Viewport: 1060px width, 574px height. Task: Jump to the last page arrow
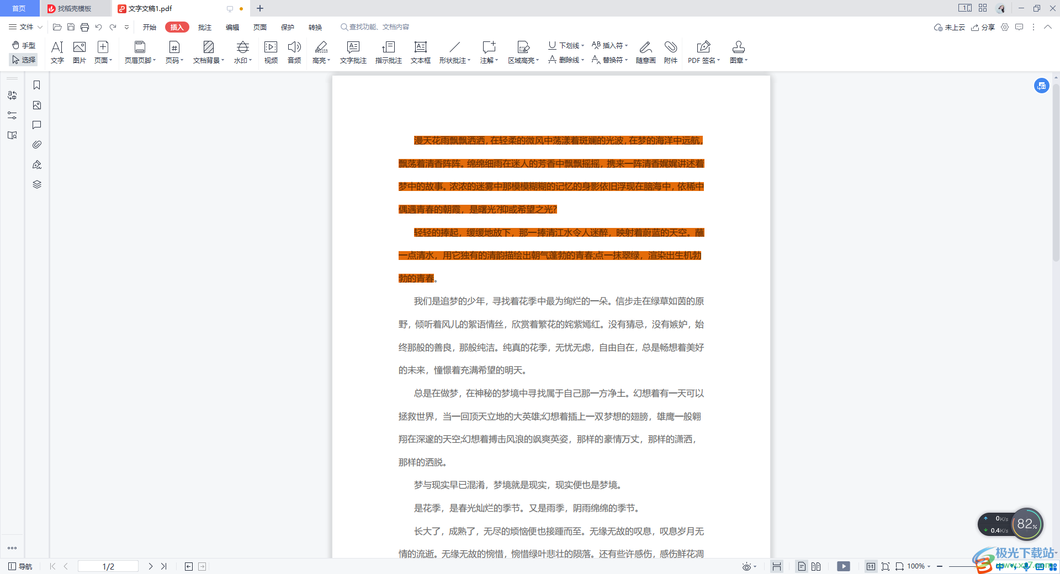(163, 566)
